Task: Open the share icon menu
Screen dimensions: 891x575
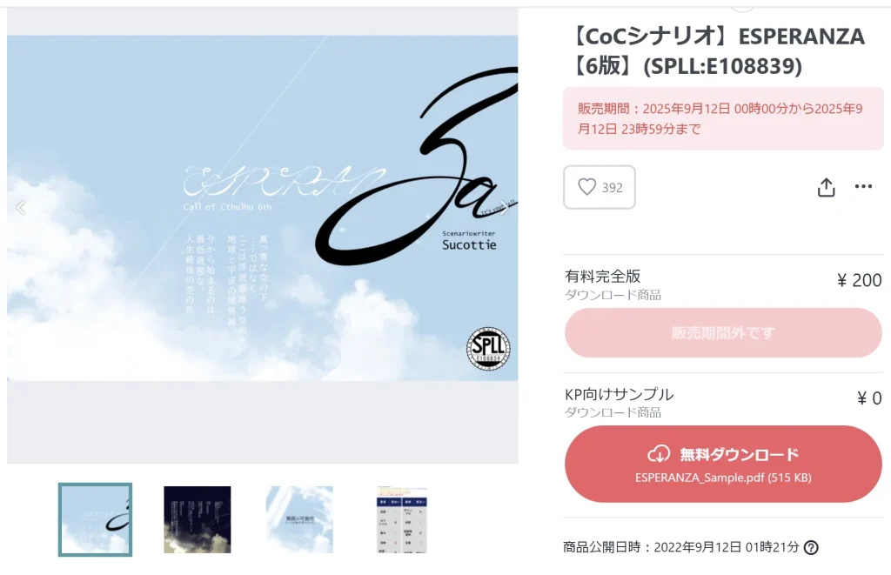Action: (826, 188)
